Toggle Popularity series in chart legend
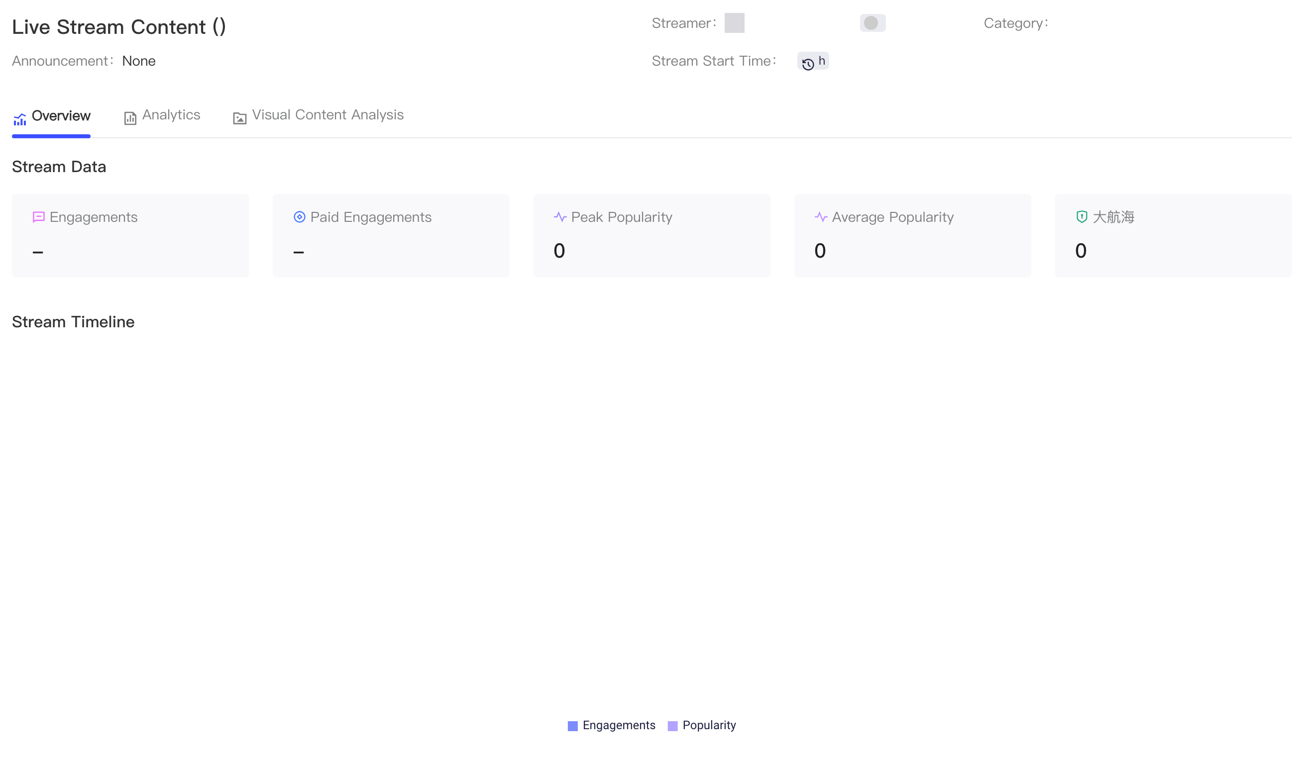1304x759 pixels. pyautogui.click(x=702, y=725)
